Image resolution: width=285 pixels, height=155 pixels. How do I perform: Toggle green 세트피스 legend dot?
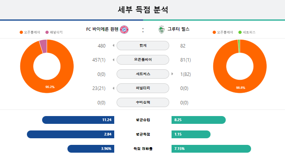point(240,32)
